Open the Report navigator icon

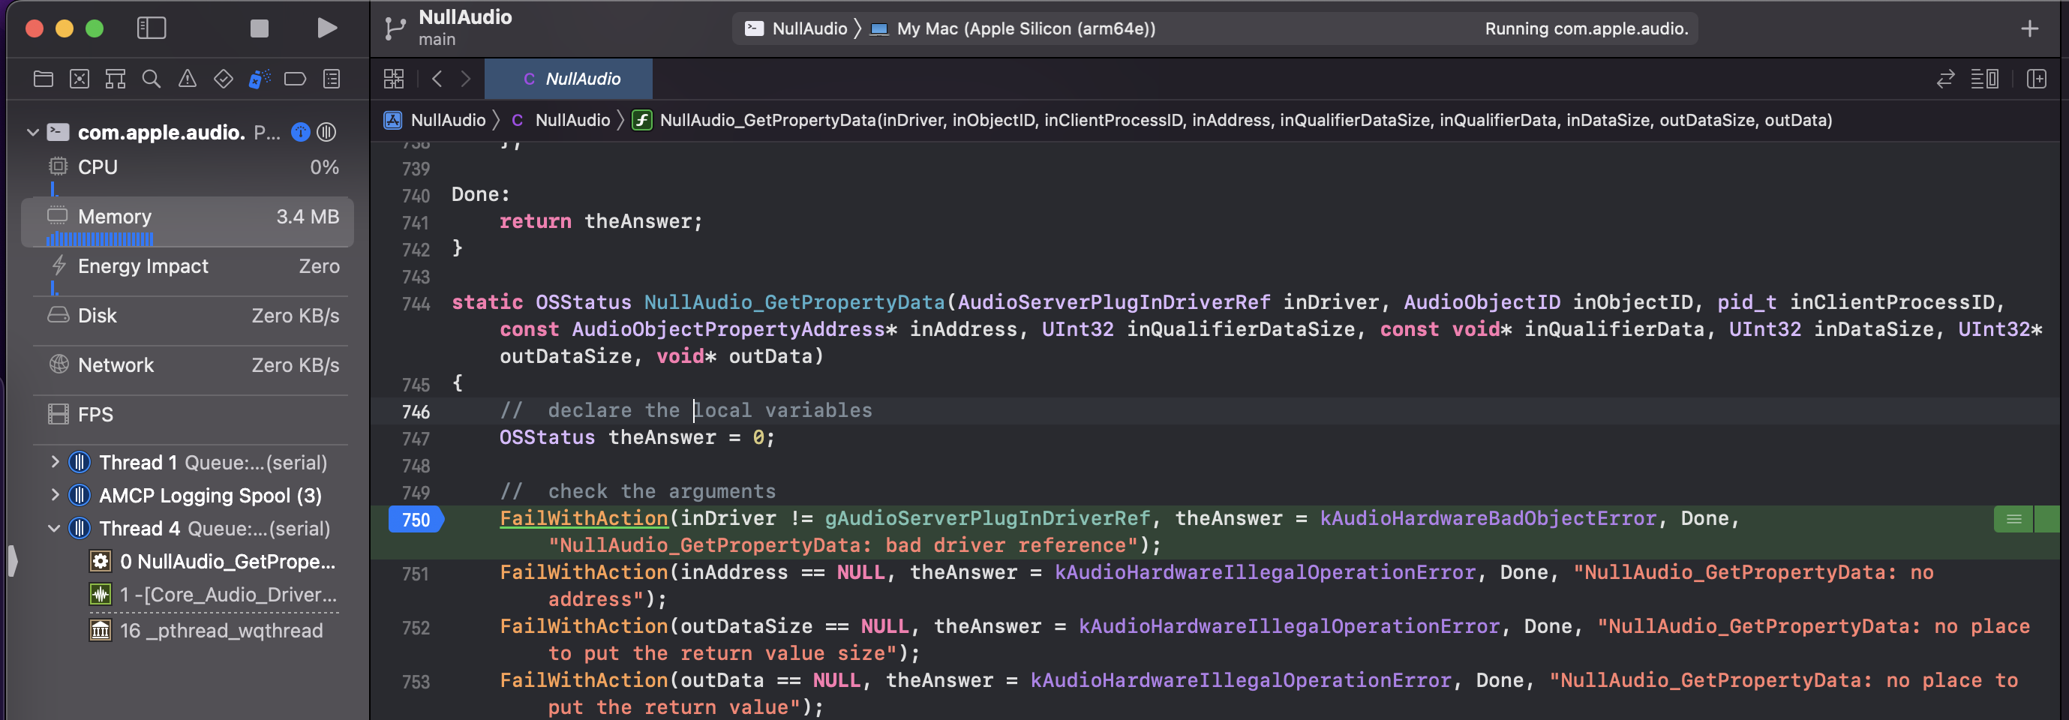[x=331, y=79]
